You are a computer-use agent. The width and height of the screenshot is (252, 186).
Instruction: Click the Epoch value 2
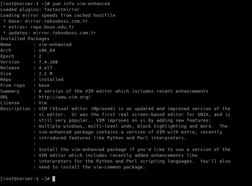40,56
